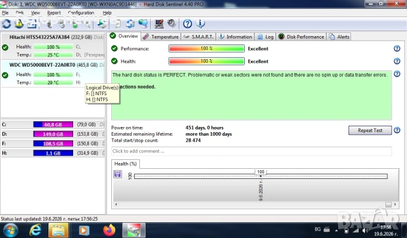407x238 pixels.
Task: Click the volume speaker tray icon
Action: tap(365, 230)
